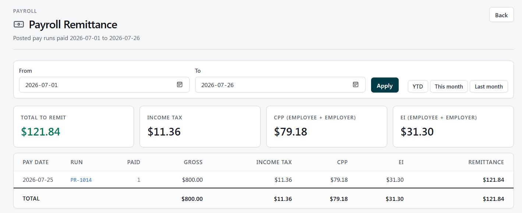The image size is (522, 213).
Task: Click the From date field 2026-07-01
Action: [x=104, y=84]
